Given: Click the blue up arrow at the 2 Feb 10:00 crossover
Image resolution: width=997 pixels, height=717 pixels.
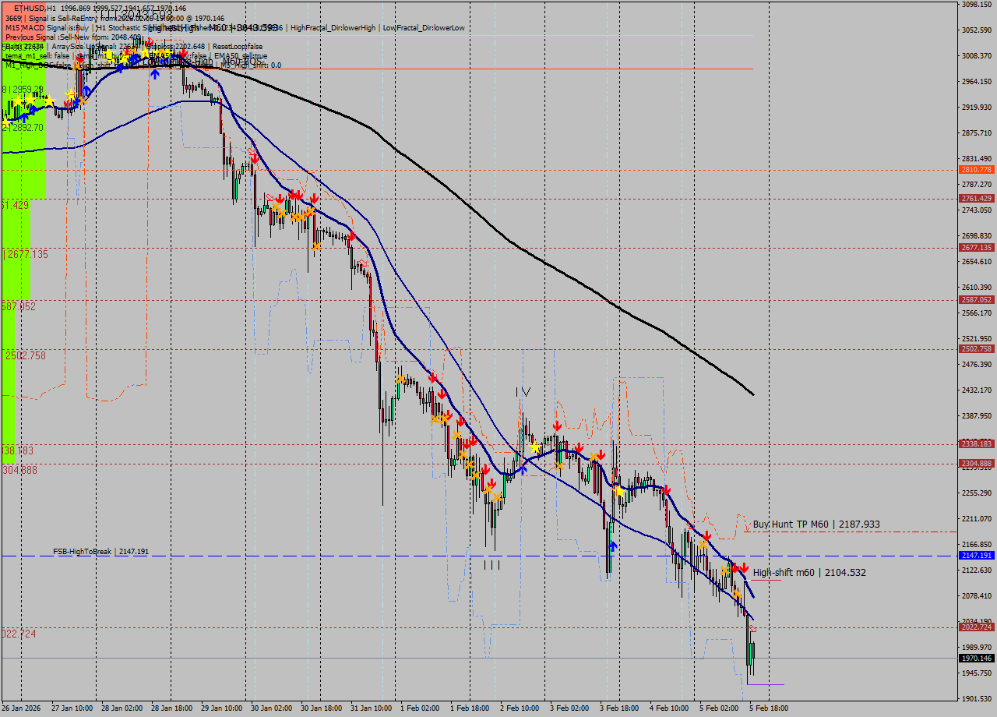Looking at the screenshot, I should (x=523, y=468).
